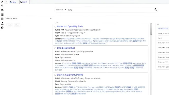Open the Documents search scope dropdown
The height and width of the screenshot is (95, 169).
61,10
